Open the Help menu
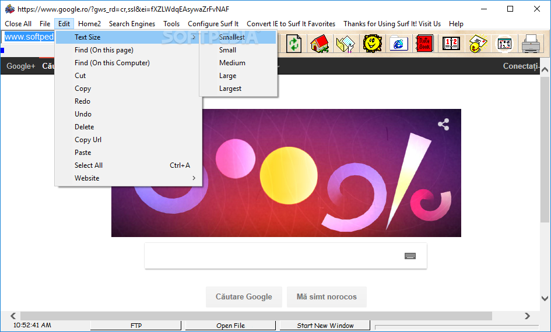This screenshot has height=332, width=551. 456,23
